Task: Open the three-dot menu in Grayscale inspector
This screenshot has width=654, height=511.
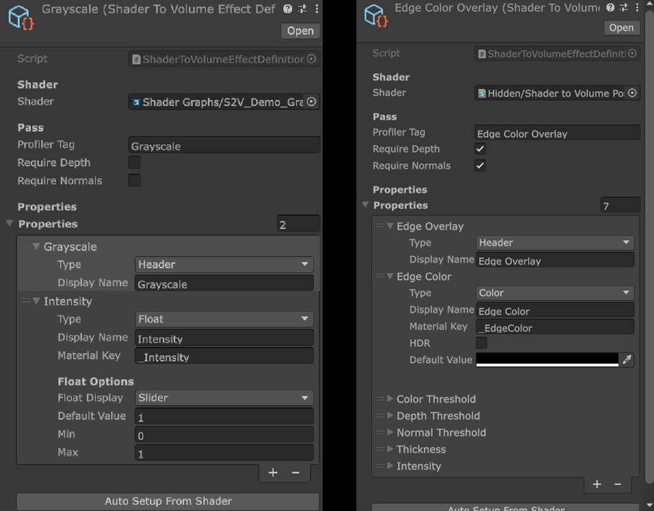Action: pyautogui.click(x=316, y=9)
